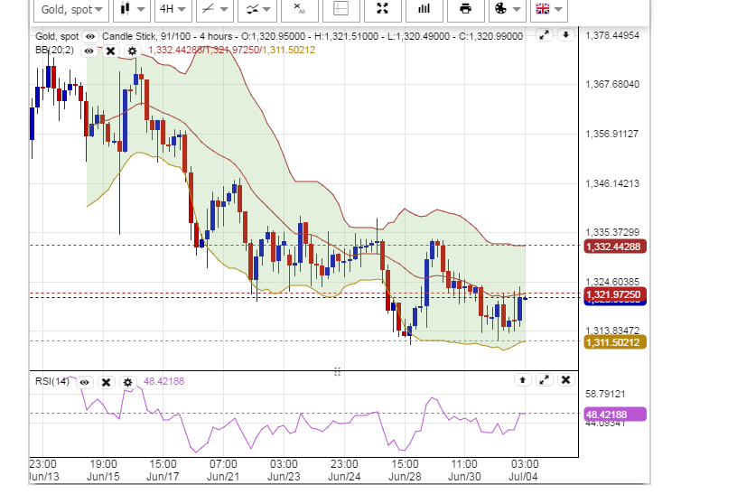Remove the RSI(14) indicator with X
This screenshot has height=494, width=737.
coord(107,382)
